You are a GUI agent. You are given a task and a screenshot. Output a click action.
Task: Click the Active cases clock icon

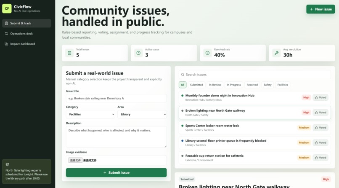point(138,53)
